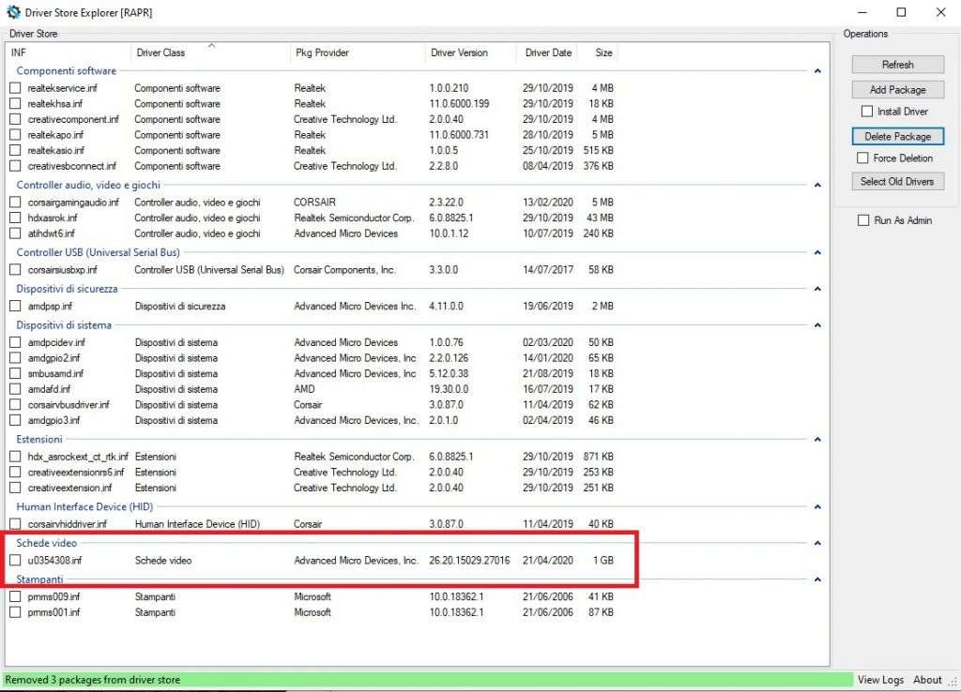The width and height of the screenshot is (961, 692).
Task: Select the amdpcidev.inf row name
Action: click(x=56, y=342)
